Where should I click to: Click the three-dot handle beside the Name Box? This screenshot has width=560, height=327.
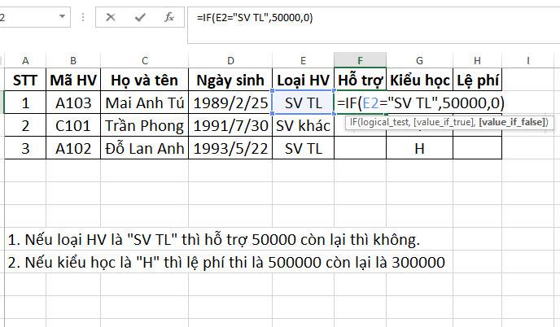coord(83,17)
